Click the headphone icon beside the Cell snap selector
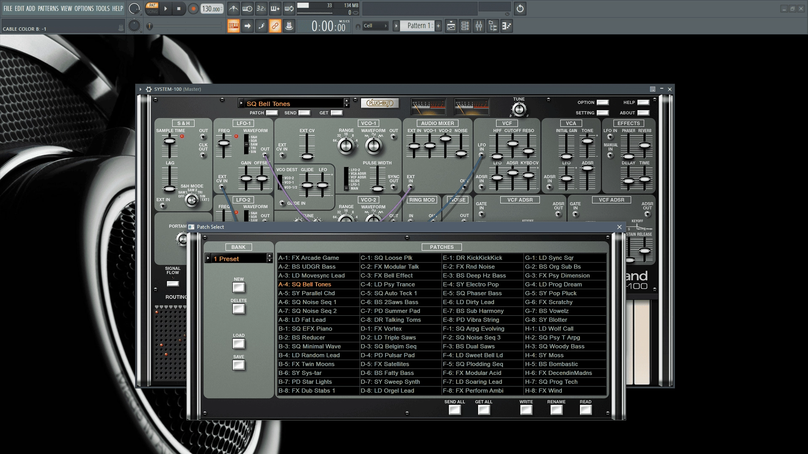Screen dimensions: 808x454 tap(358, 26)
